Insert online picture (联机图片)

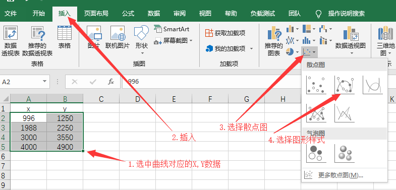118,37
